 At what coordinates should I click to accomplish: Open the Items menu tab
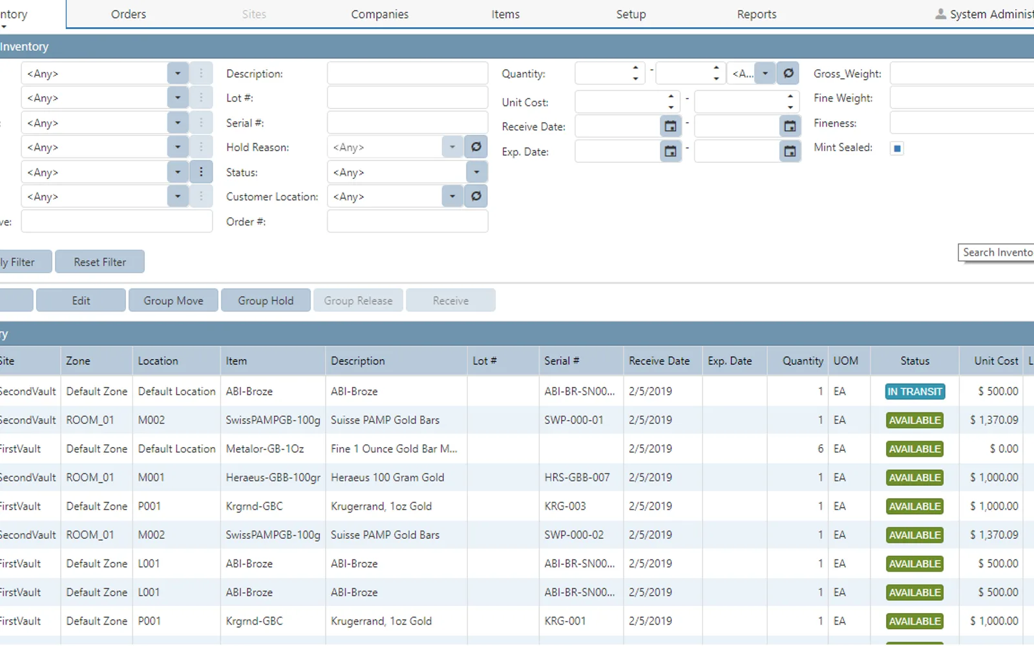click(505, 14)
